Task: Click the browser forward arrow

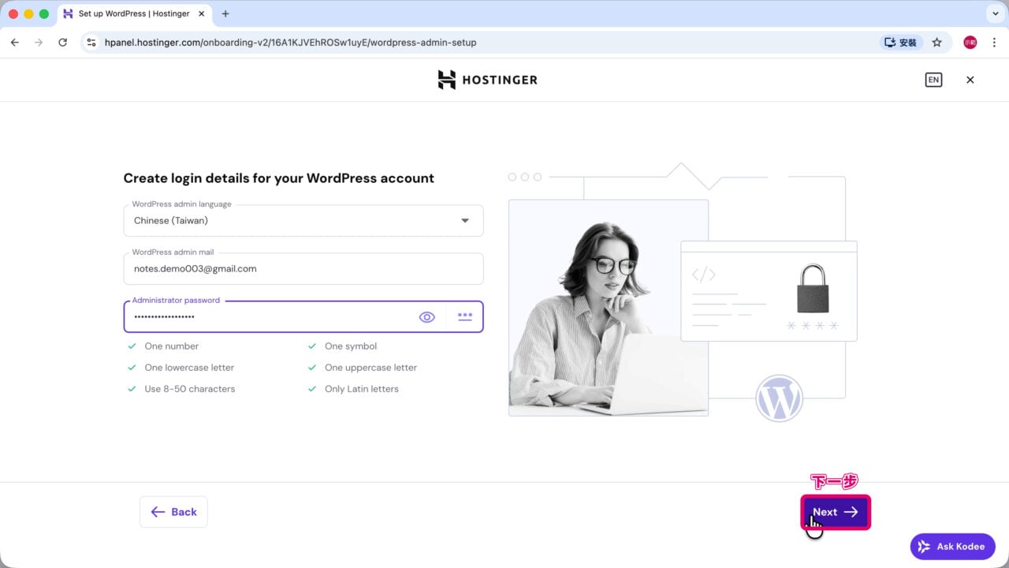Action: point(39,43)
